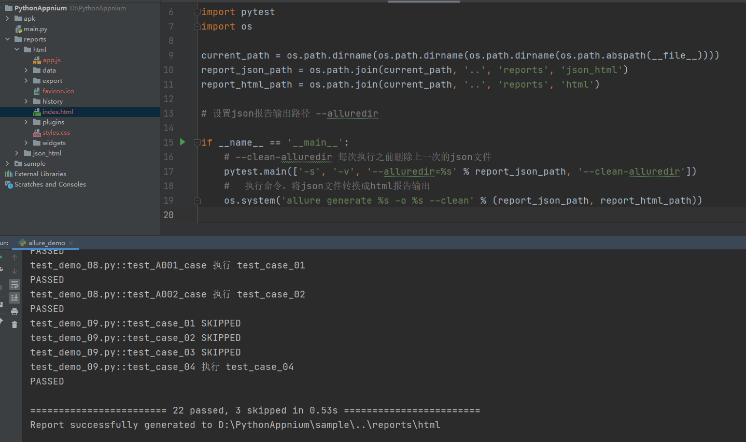746x442 pixels.
Task: Click the PythonAppnium project root folder icon
Action: (9, 8)
